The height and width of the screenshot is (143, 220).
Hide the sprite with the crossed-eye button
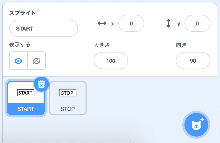(x=37, y=61)
